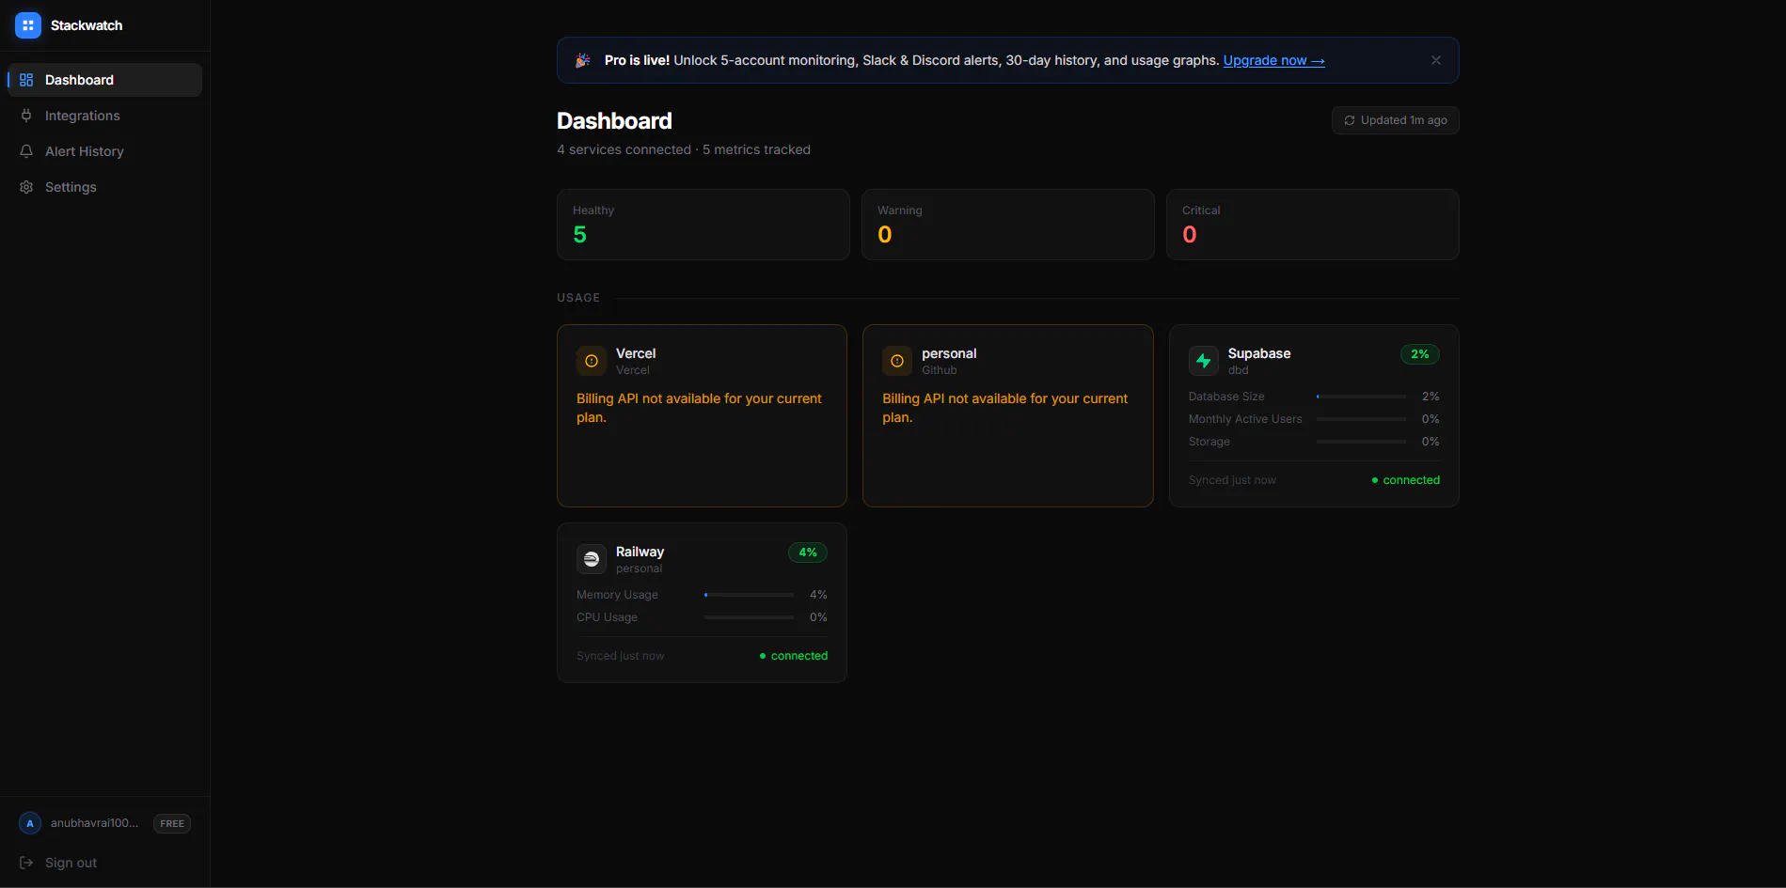This screenshot has height=888, width=1786.
Task: Click the party popper icon in banner
Action: click(x=583, y=60)
